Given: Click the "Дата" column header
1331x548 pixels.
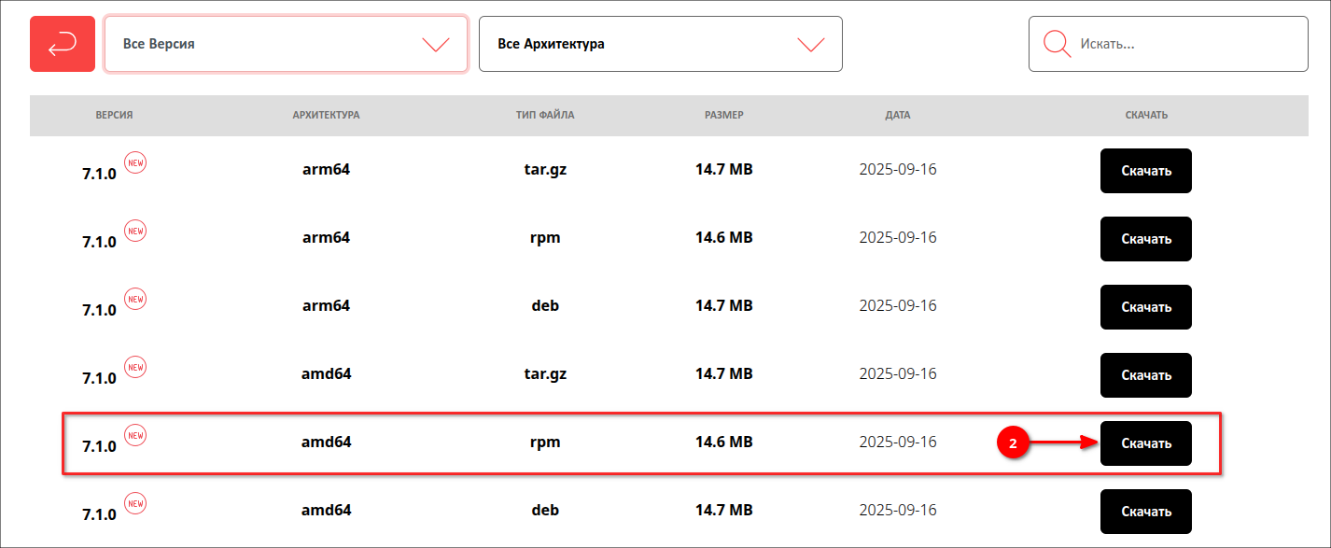Looking at the screenshot, I should [897, 115].
